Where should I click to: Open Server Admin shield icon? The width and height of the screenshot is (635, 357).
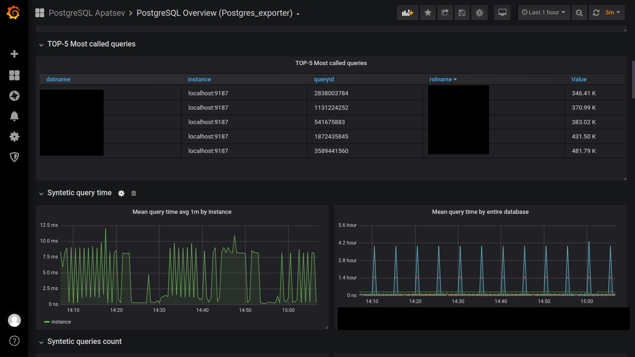pyautogui.click(x=14, y=157)
